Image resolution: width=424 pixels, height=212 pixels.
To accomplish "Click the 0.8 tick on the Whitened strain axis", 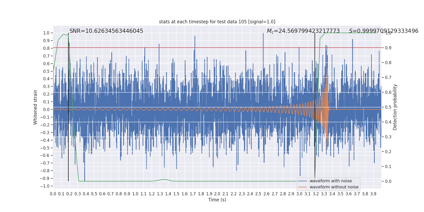I will click(46, 48).
